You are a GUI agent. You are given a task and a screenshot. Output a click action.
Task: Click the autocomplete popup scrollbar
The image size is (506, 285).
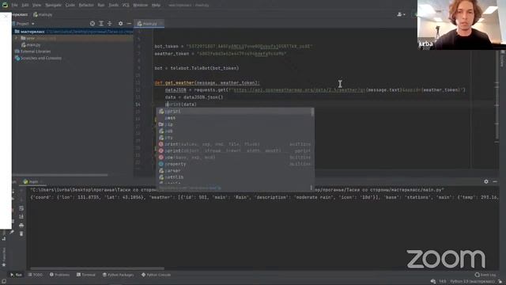(312, 112)
